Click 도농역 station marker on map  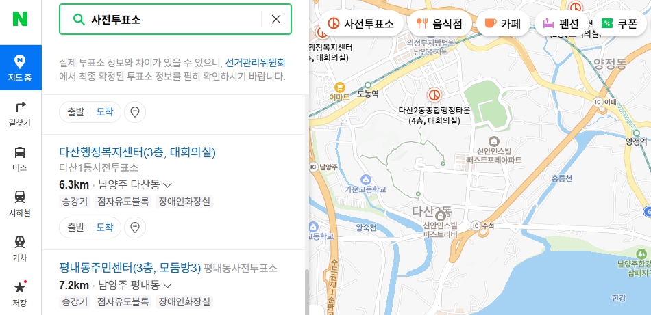pyautogui.click(x=368, y=85)
